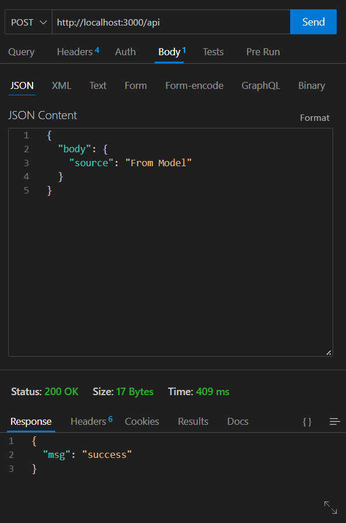
Task: Click the Status 200 OK text
Action: [45, 392]
